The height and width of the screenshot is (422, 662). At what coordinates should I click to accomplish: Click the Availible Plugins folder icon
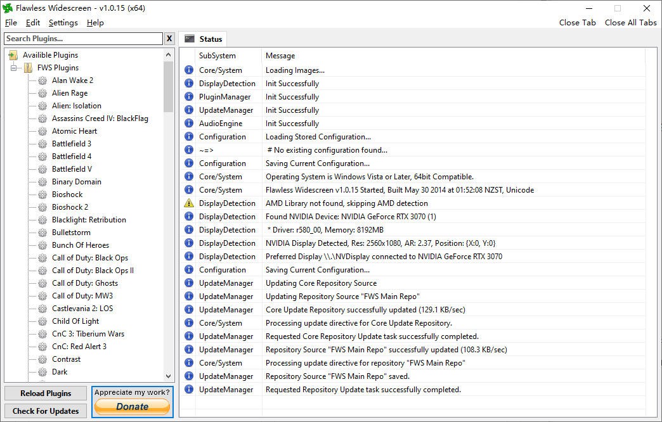13,55
